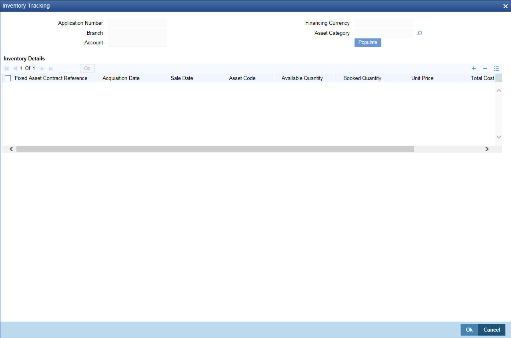Click the Booked Quantity column header
The width and height of the screenshot is (511, 338).
pyautogui.click(x=362, y=78)
